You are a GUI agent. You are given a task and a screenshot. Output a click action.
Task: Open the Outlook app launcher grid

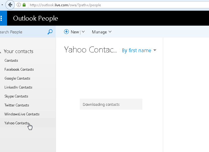pyautogui.click(x=1, y=18)
